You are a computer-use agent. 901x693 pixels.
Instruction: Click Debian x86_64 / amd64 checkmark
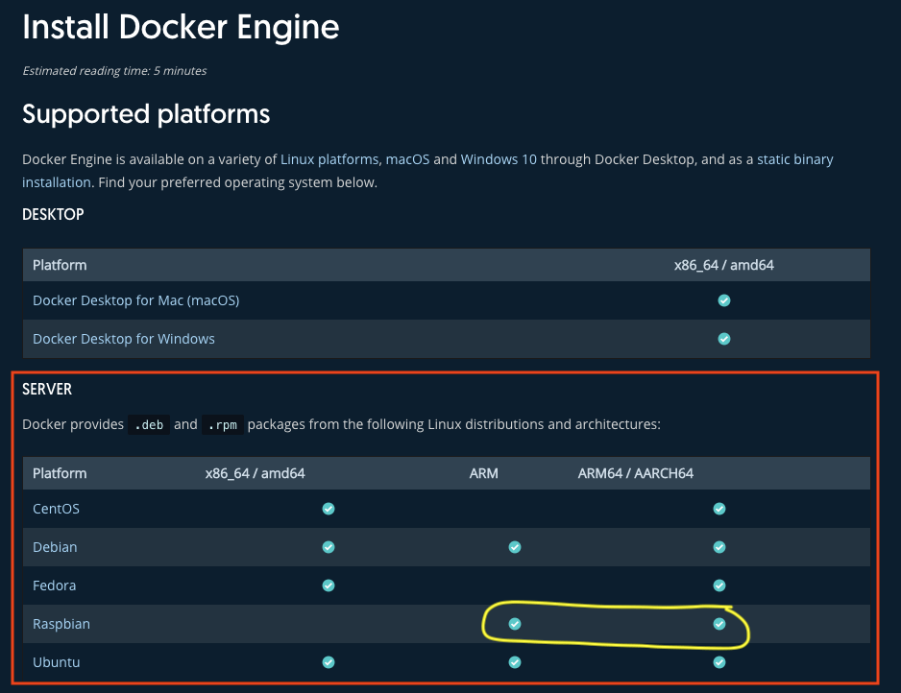tap(329, 547)
